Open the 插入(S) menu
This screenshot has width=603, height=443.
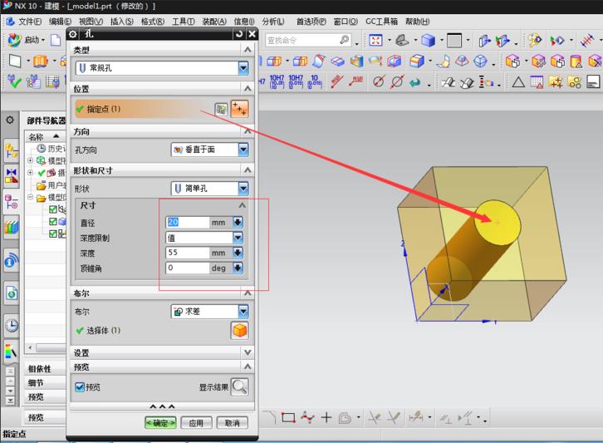(121, 22)
